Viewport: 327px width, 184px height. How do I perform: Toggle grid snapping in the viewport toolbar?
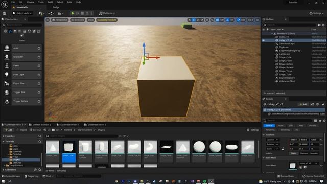coord(218,20)
